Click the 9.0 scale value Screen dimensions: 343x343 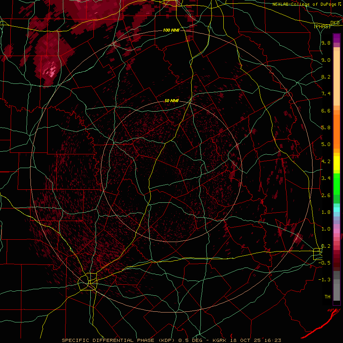[x=326, y=60]
